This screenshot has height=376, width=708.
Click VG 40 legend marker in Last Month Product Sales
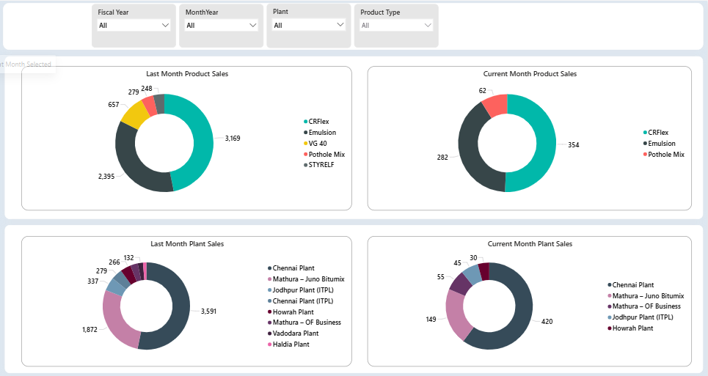tap(305, 144)
